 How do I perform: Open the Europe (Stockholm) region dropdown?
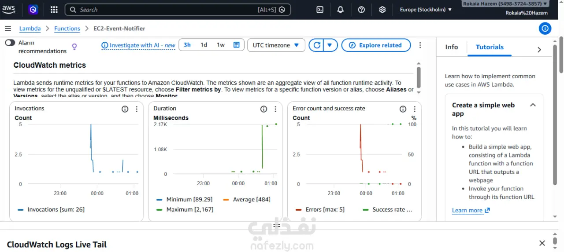426,10
